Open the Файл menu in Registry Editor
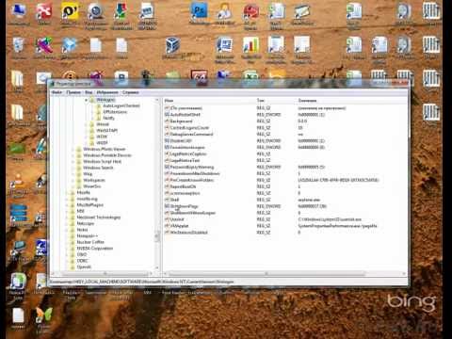The width and height of the screenshot is (452, 339). (x=56, y=92)
